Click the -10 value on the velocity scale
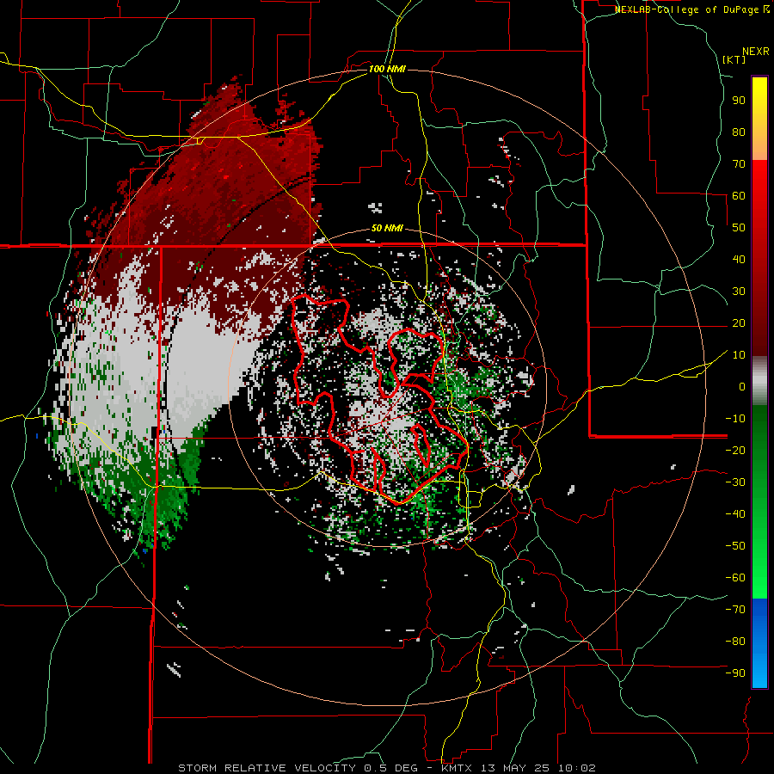Image resolution: width=774 pixels, height=774 pixels. 735,419
